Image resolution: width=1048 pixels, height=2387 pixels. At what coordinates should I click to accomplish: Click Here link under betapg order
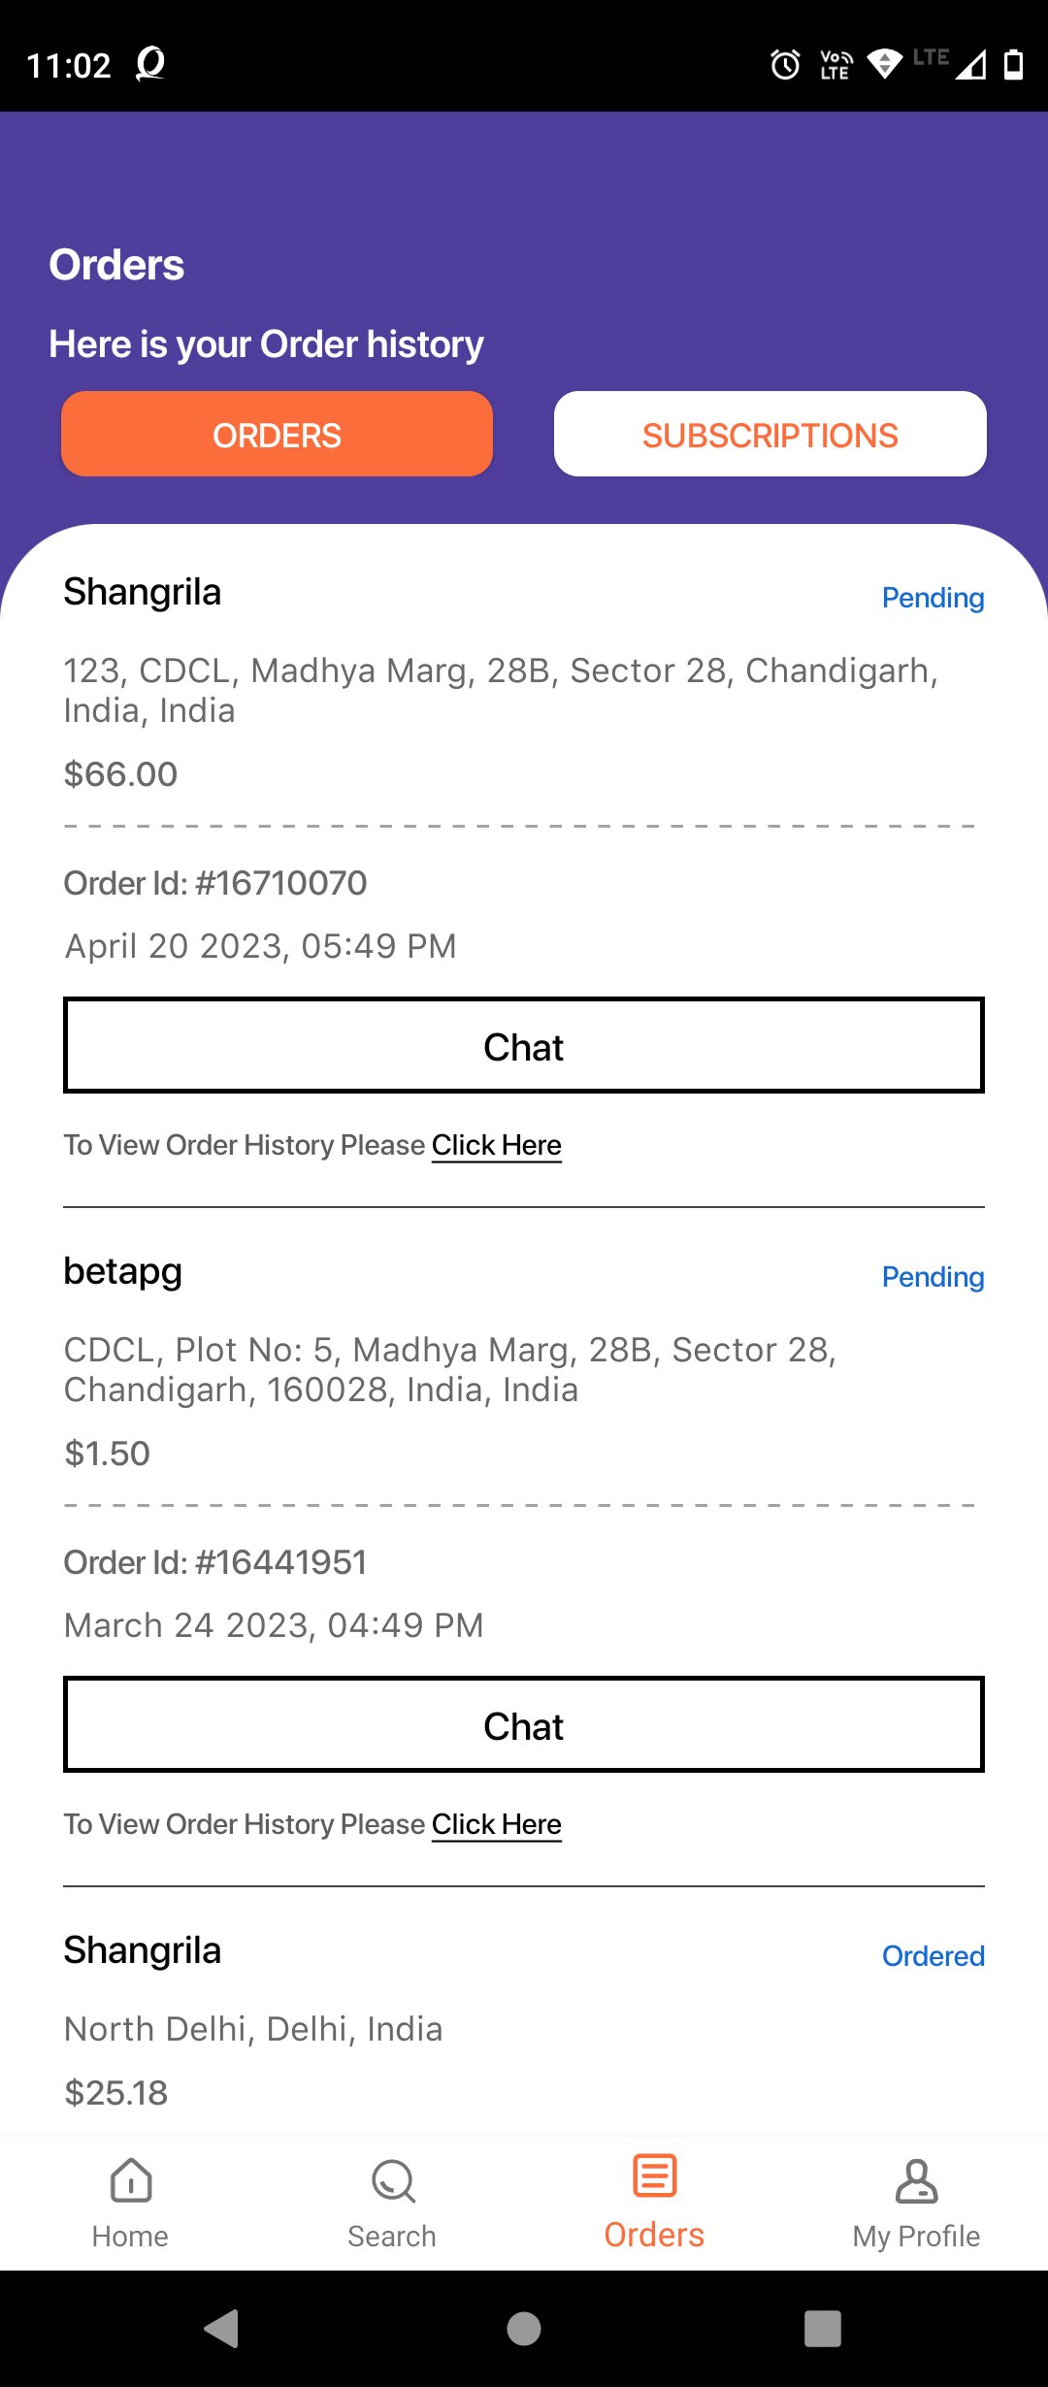point(497,1824)
